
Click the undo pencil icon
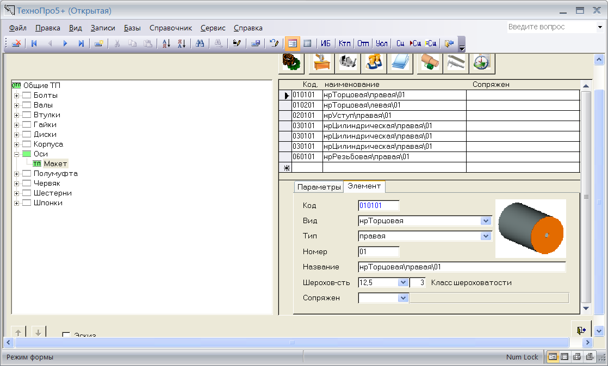(274, 43)
